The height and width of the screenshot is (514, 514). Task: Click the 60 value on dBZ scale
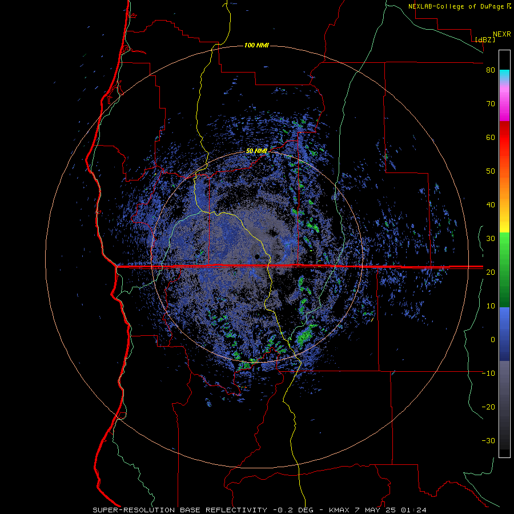click(491, 137)
